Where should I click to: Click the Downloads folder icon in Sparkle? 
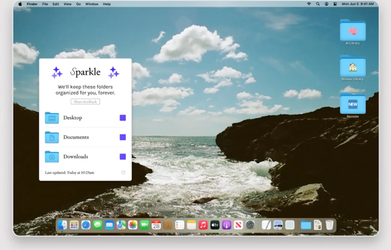pyautogui.click(x=52, y=156)
